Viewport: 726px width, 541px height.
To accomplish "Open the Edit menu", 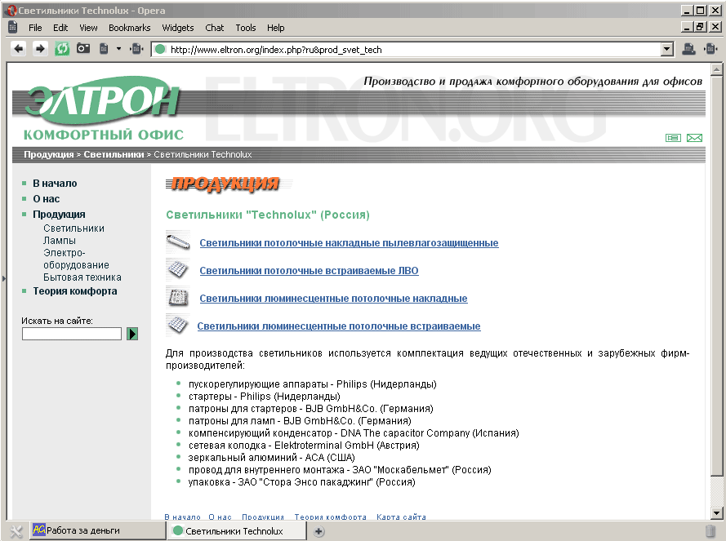I will 60,28.
